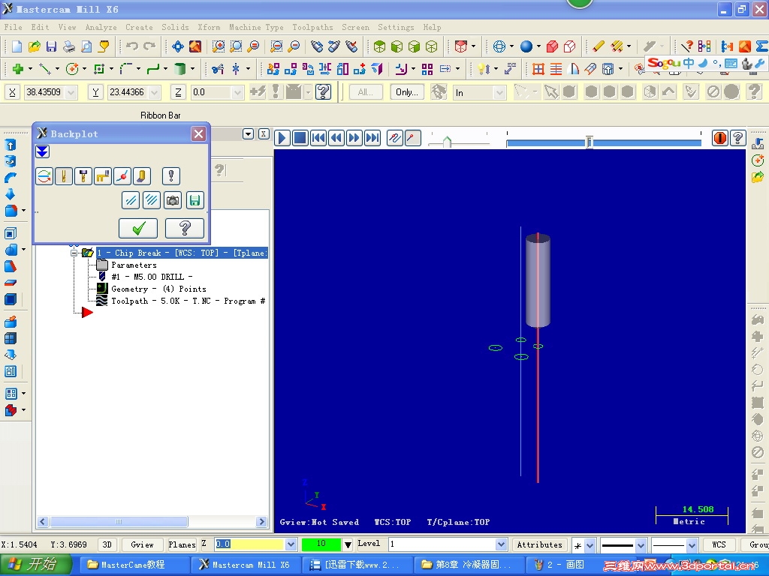
Task: Open the Y coordinate dropdown
Action: pos(155,92)
